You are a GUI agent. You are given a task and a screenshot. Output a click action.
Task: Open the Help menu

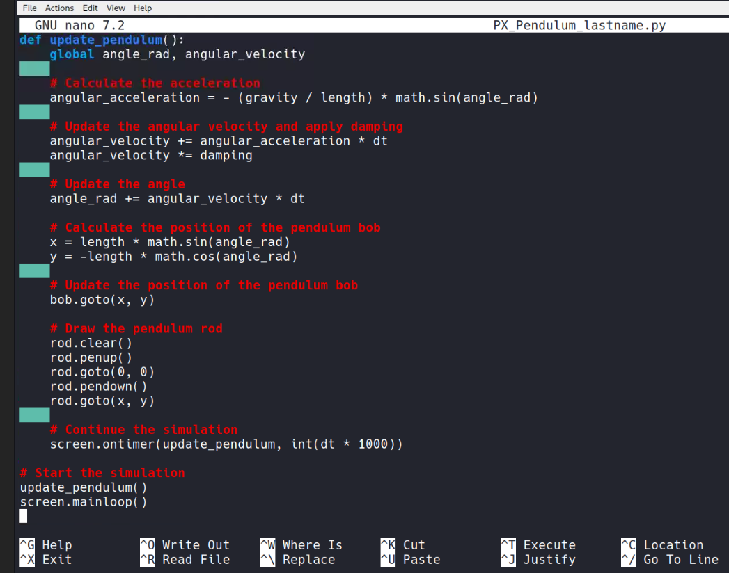click(x=143, y=8)
